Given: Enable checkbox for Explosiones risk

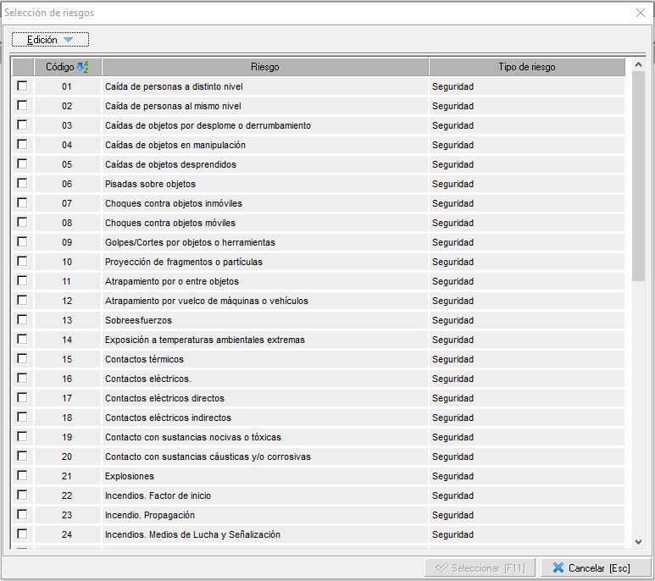Looking at the screenshot, I should tap(22, 476).
